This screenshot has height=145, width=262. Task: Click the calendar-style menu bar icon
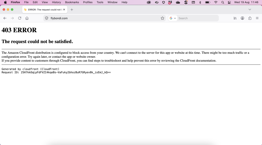(x=193, y=2)
